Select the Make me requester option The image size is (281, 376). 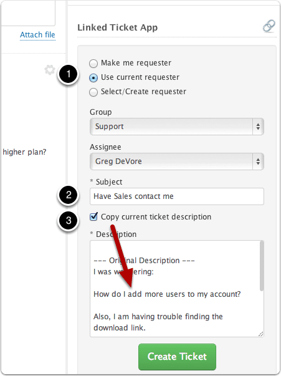click(93, 64)
